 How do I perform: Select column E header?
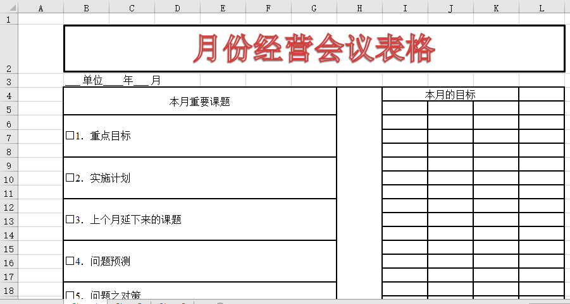[x=223, y=8]
